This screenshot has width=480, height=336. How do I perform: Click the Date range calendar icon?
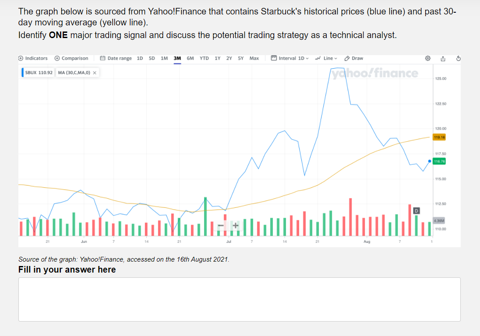click(102, 58)
